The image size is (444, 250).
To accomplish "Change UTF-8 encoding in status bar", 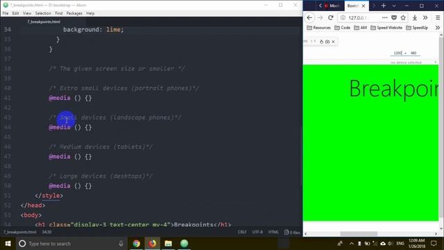I will [257, 232].
